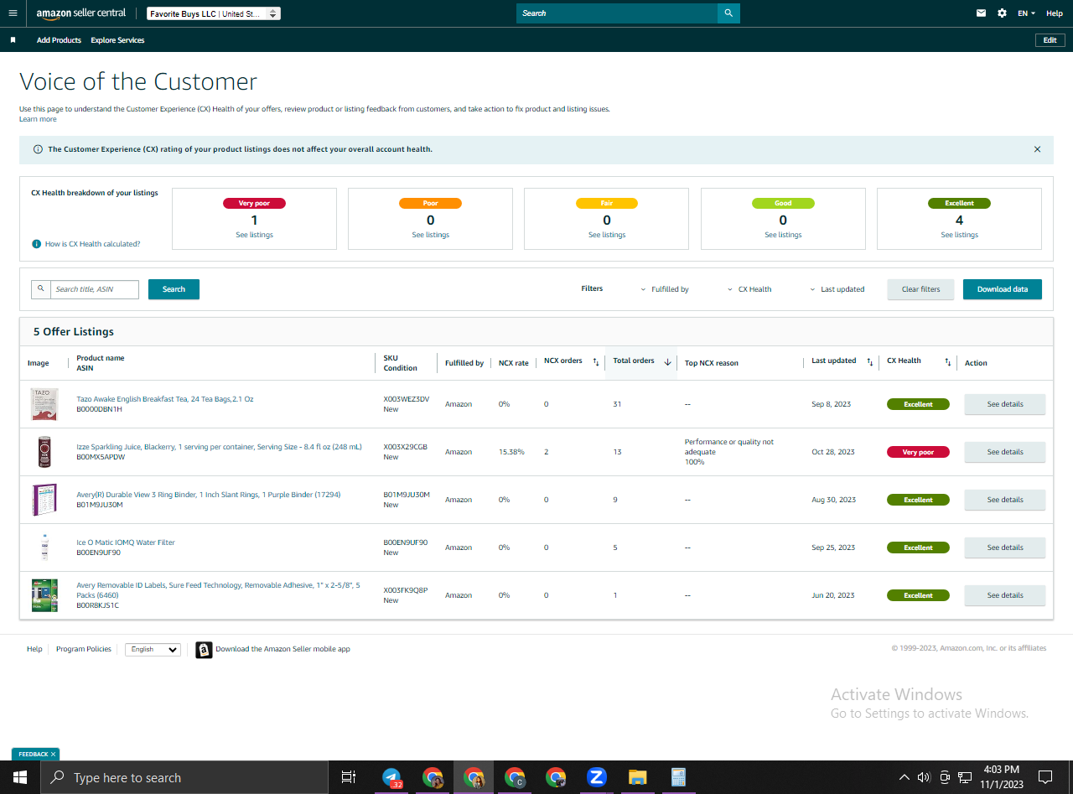The width and height of the screenshot is (1073, 794).
Task: Expand the Fulfilled by filter
Action: [x=665, y=289]
